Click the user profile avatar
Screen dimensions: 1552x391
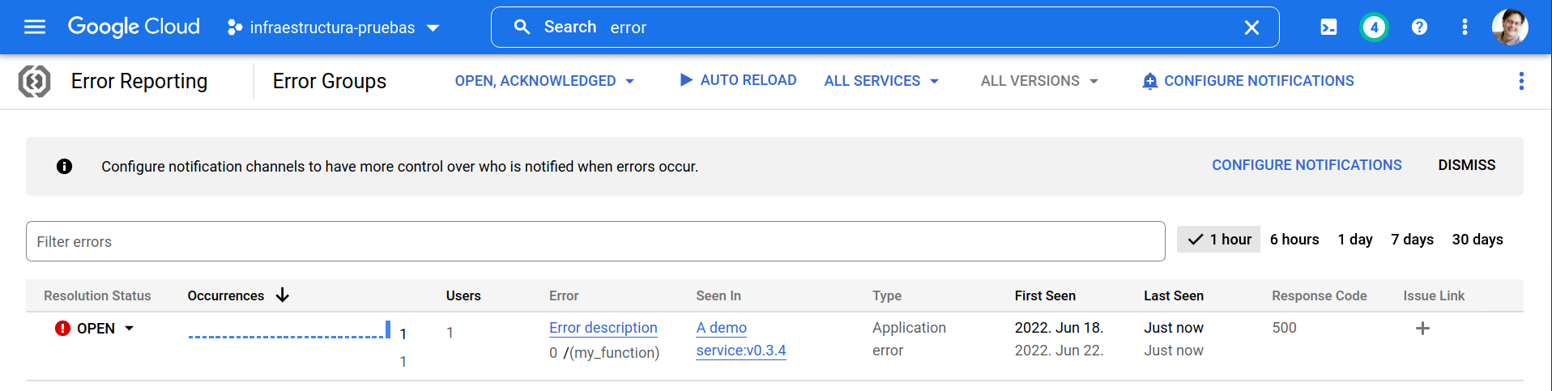click(1509, 28)
